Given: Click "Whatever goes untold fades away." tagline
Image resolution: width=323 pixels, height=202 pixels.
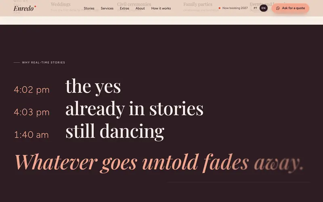Looking at the screenshot, I should click(159, 163).
